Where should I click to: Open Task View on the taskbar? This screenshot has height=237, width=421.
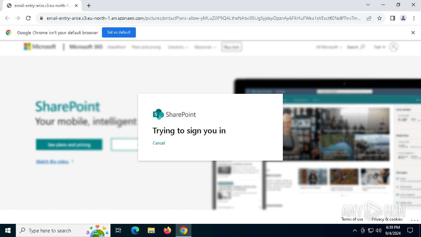tap(118, 230)
